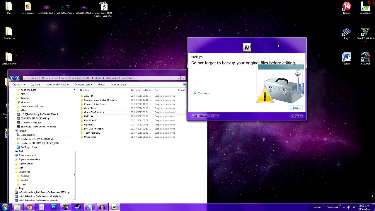Select the CmapTools desktop icon
Viewport: 375px width, 211px height.
coord(365,8)
